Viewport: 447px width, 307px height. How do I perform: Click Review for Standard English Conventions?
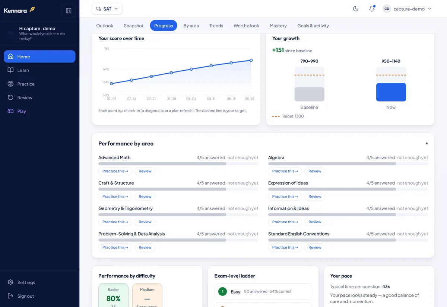tap(315, 247)
